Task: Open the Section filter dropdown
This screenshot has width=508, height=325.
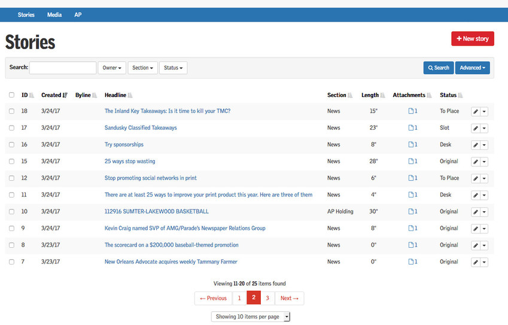Action: (142, 68)
